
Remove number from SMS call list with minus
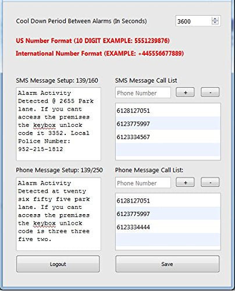pos(210,92)
